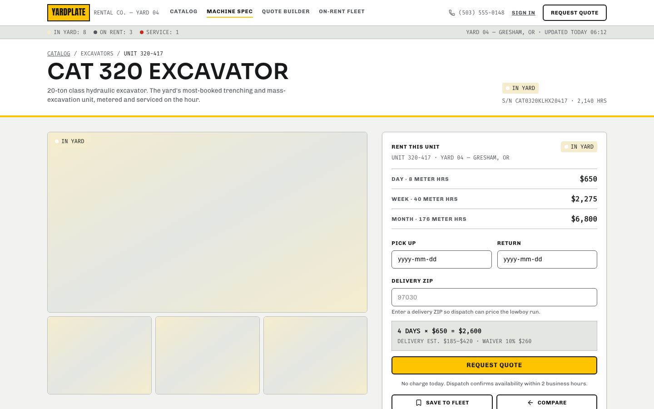This screenshot has width=654, height=409.
Task: Select the Machine Spec tab
Action: coord(230,12)
